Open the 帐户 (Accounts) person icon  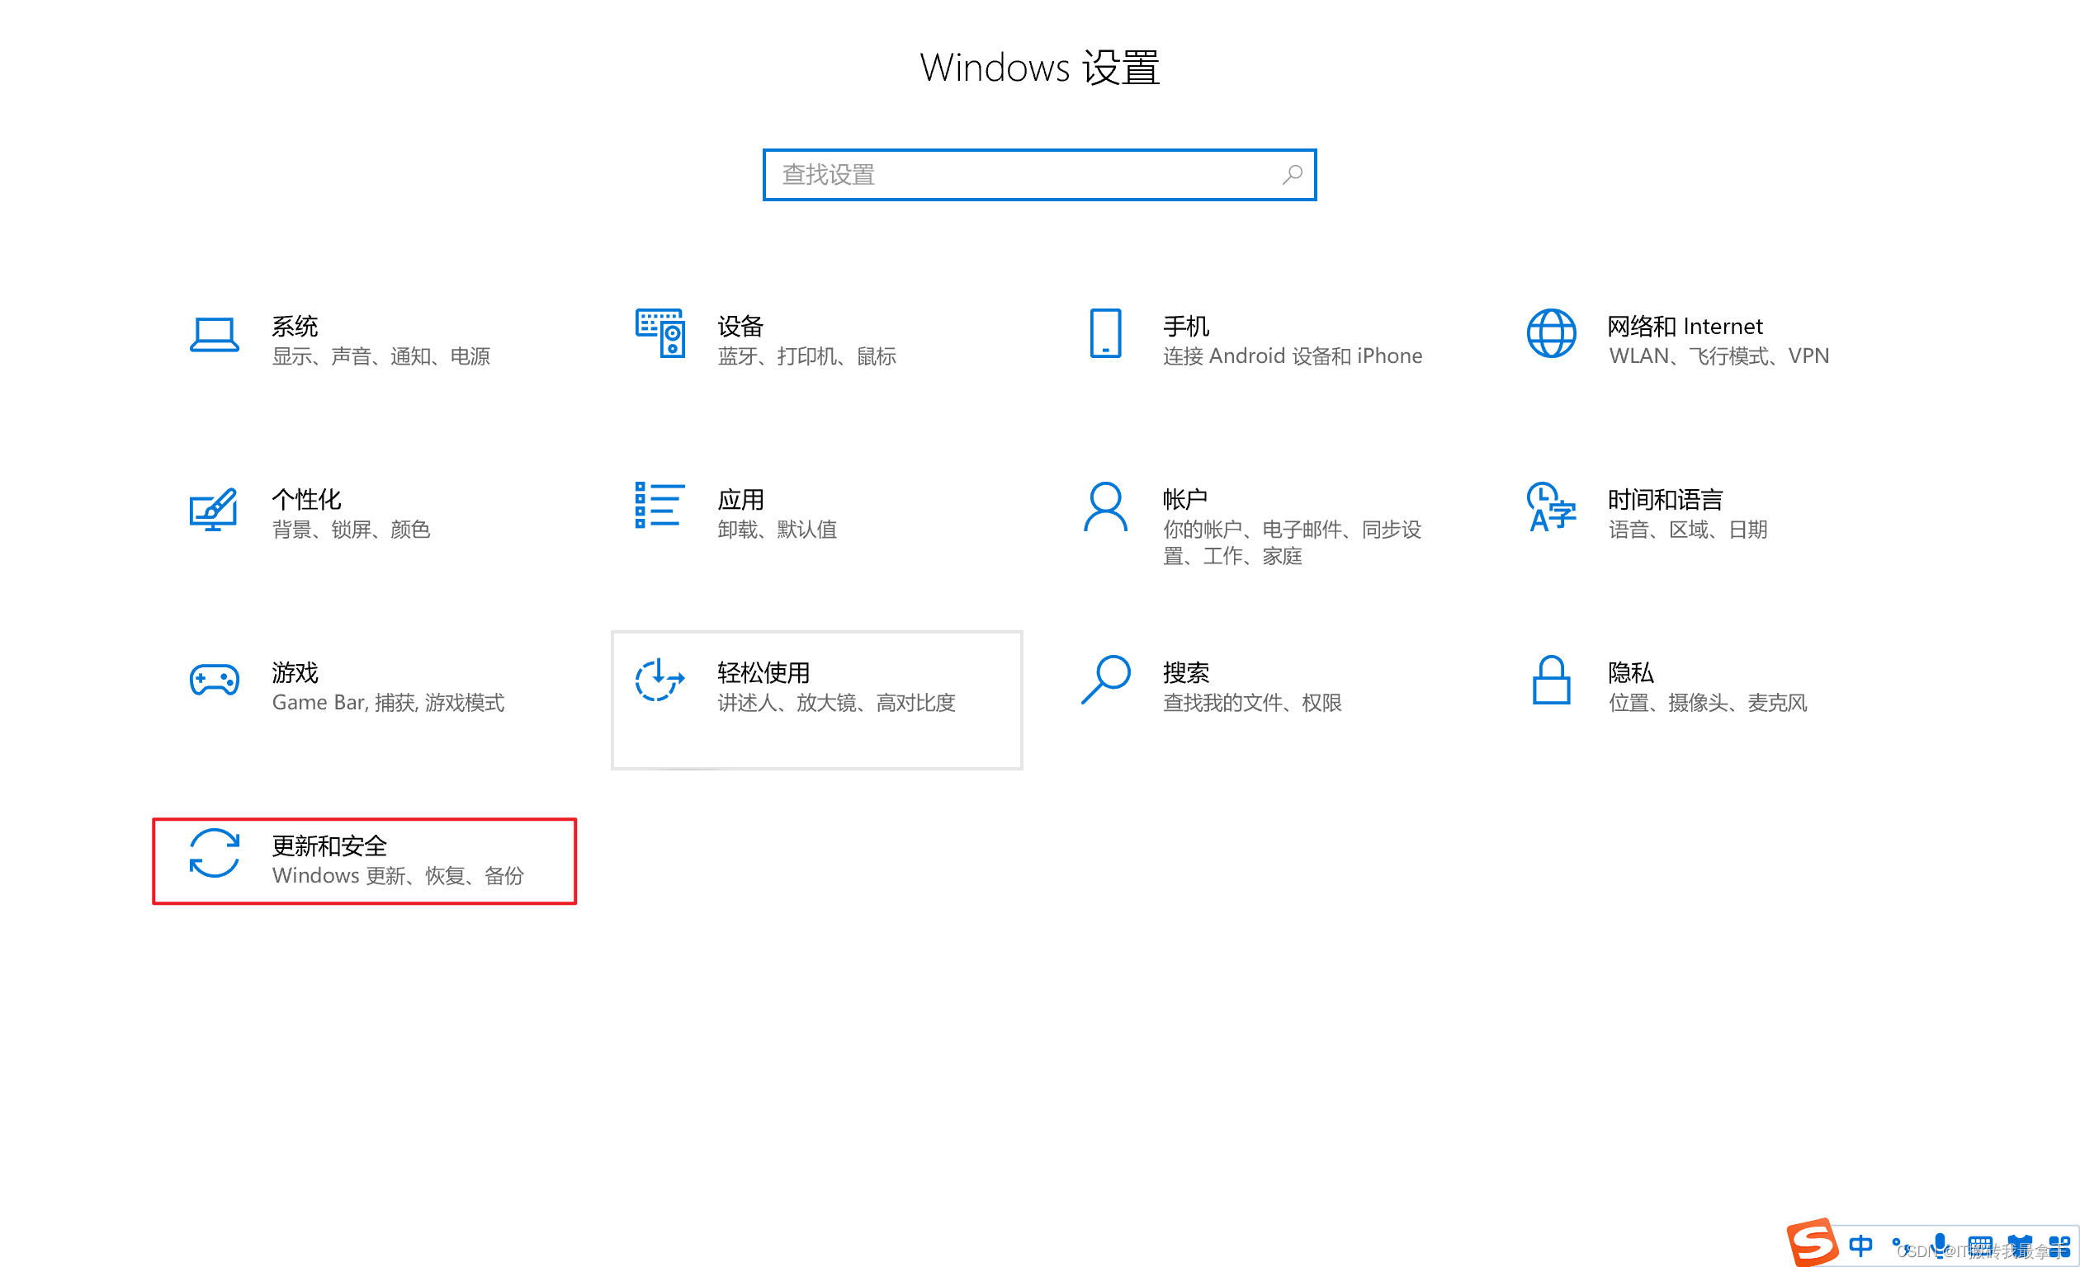tap(1105, 508)
